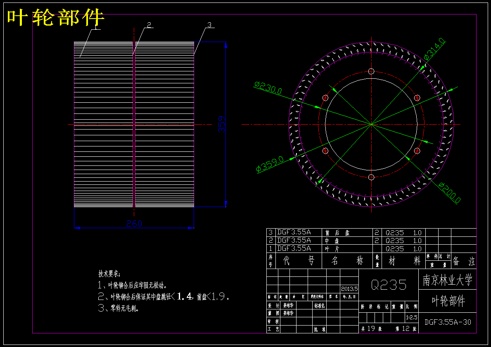The image size is (491, 347).
Task: Click the 代号 column header
Action: [x=299, y=261]
